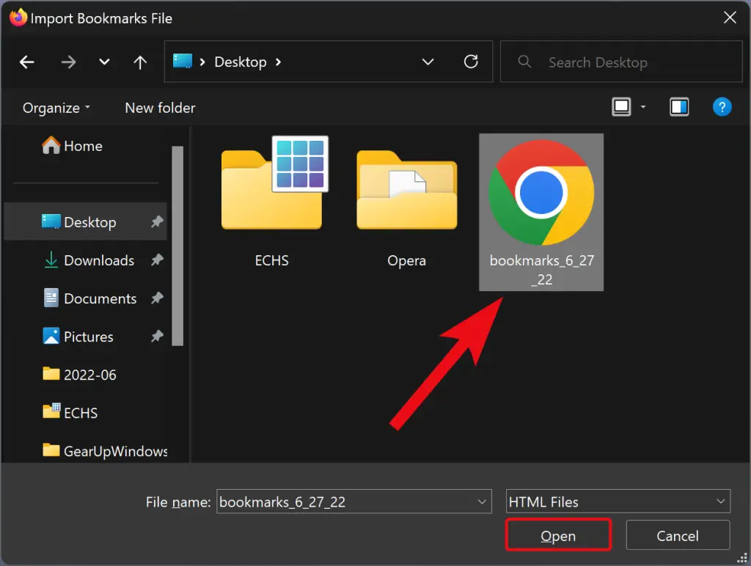Expand the file name combo box
This screenshot has width=751, height=566.
coord(480,501)
